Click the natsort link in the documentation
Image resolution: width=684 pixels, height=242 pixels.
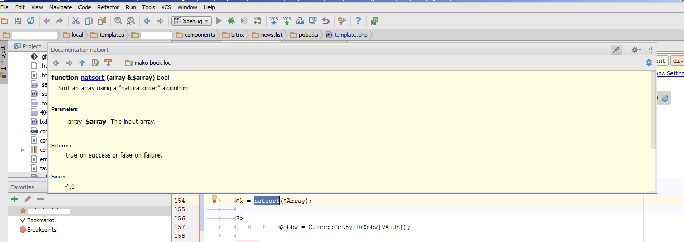click(93, 78)
